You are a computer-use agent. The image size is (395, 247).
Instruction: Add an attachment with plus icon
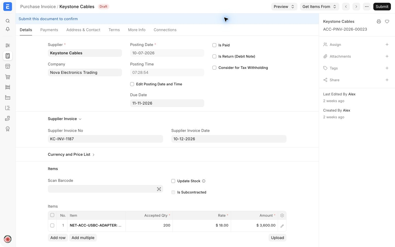(387, 56)
